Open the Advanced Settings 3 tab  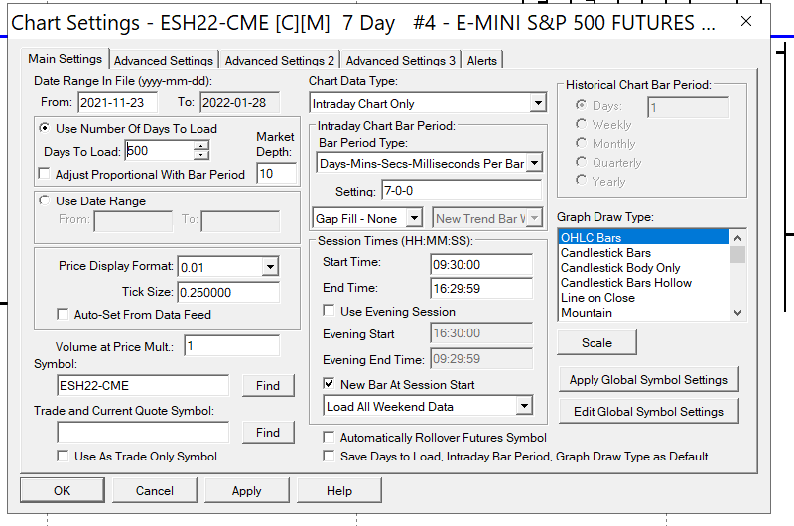pos(401,61)
